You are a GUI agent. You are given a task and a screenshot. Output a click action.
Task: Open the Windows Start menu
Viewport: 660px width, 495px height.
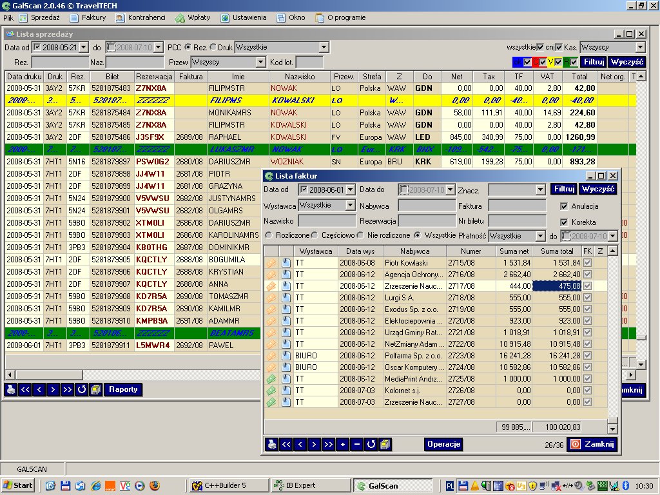pyautogui.click(x=17, y=485)
